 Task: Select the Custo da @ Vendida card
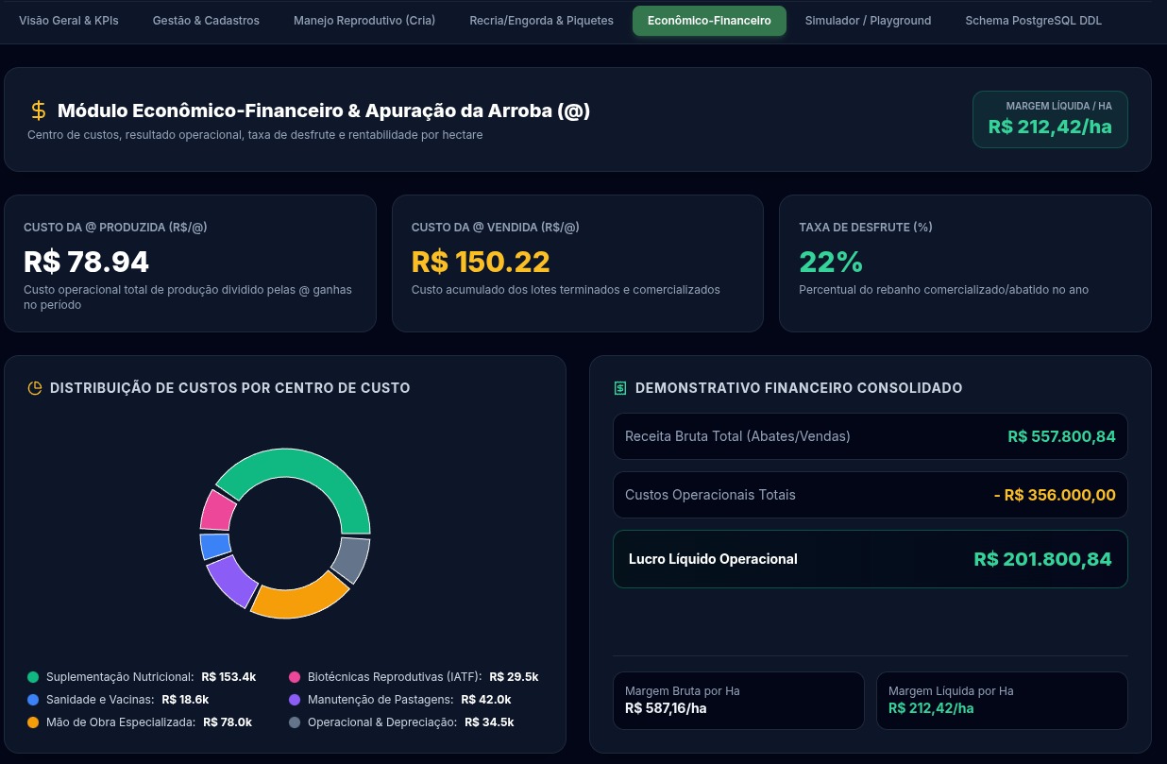click(x=578, y=263)
